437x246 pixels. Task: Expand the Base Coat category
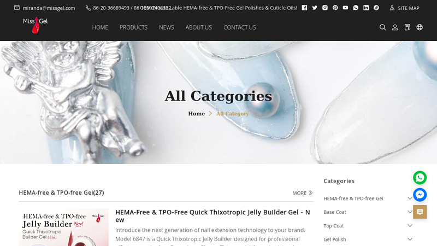(x=410, y=212)
